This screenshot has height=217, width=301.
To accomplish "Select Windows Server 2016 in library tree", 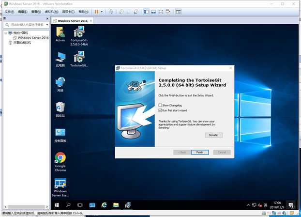I will [33, 38].
